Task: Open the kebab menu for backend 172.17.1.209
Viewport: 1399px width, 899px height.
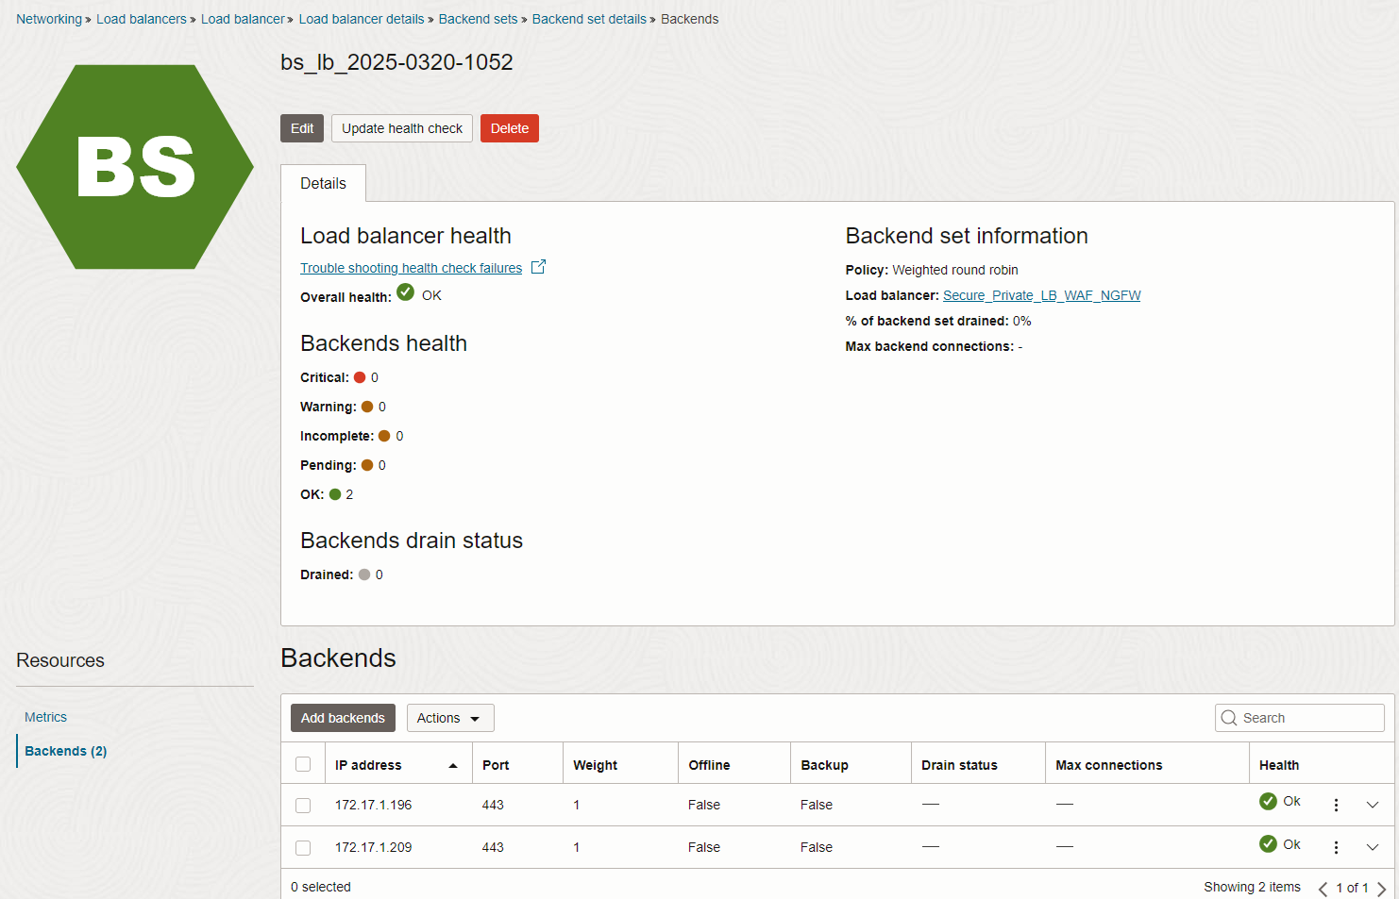Action: [1336, 847]
